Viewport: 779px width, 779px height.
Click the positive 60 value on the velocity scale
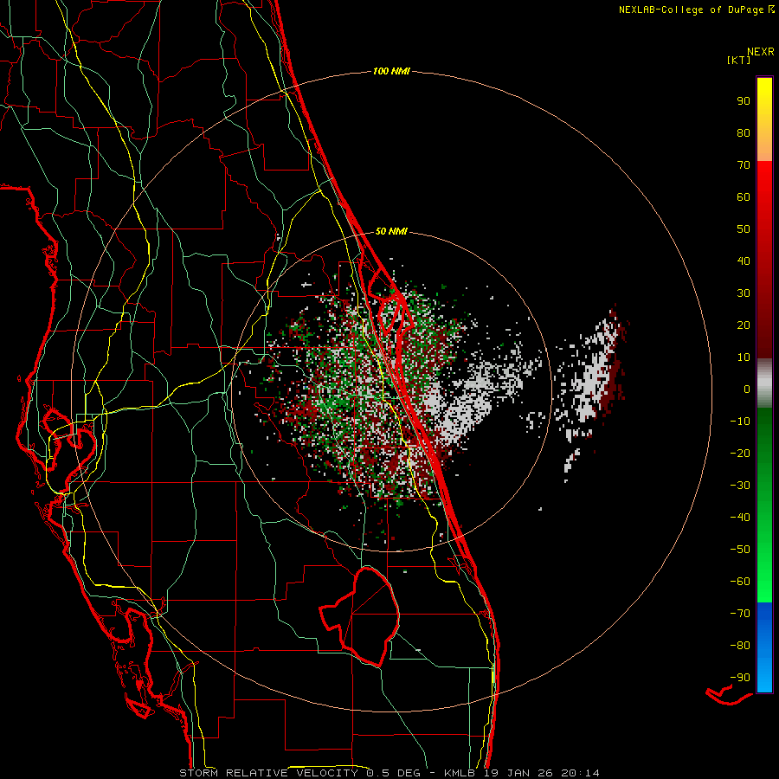click(x=744, y=197)
